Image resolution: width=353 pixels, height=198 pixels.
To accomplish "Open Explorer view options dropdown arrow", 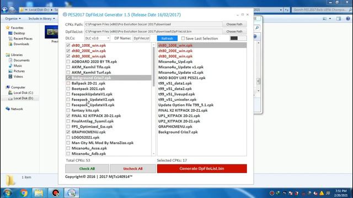I will coord(330,19).
